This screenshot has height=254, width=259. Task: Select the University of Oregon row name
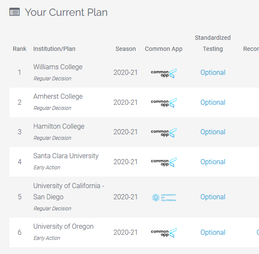[x=64, y=227]
